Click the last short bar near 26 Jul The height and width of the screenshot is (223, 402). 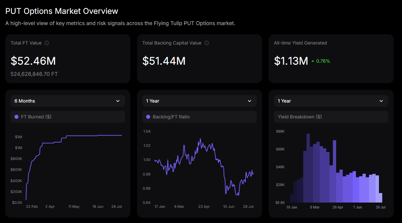pyautogui.click(x=381, y=198)
